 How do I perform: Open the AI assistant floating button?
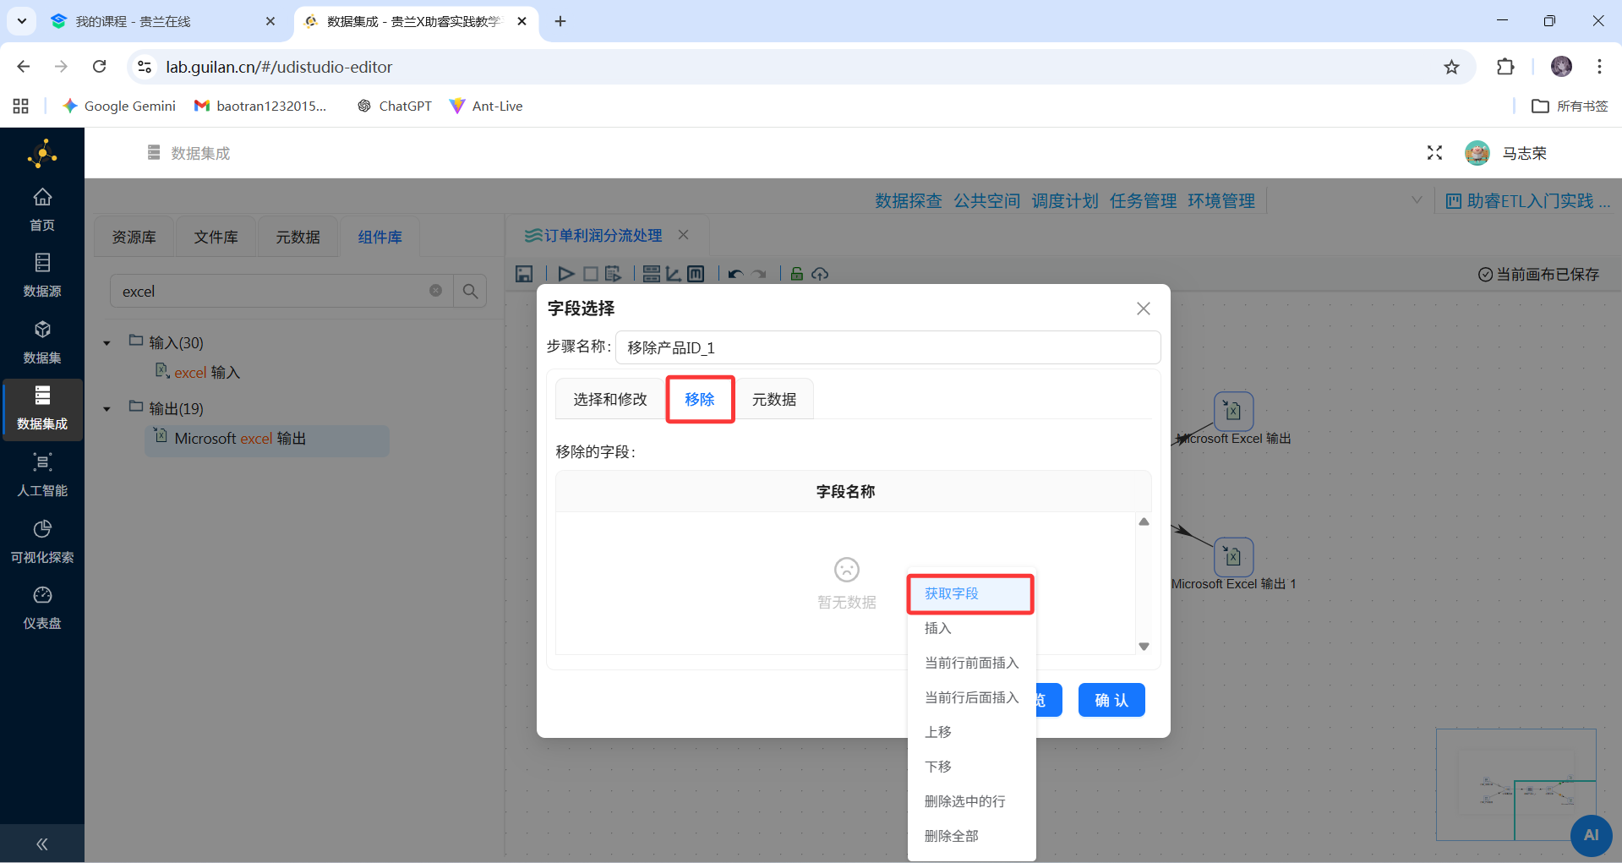point(1591,835)
